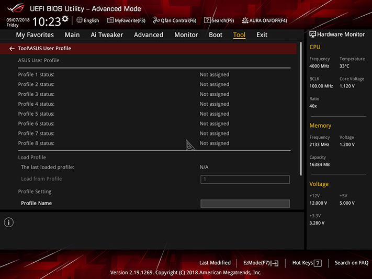372x279 pixels.
Task: Click +3.3V reading '3.280 V'
Action: pyautogui.click(x=317, y=223)
